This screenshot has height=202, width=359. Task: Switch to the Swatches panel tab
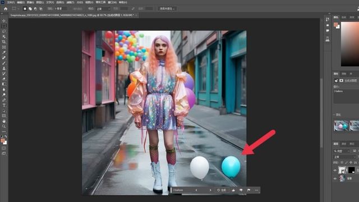click(344, 17)
